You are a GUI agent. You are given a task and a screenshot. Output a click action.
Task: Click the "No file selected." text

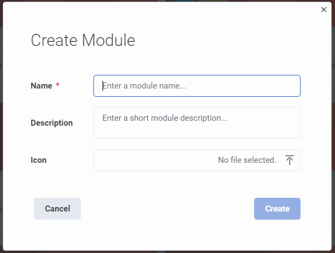247,160
